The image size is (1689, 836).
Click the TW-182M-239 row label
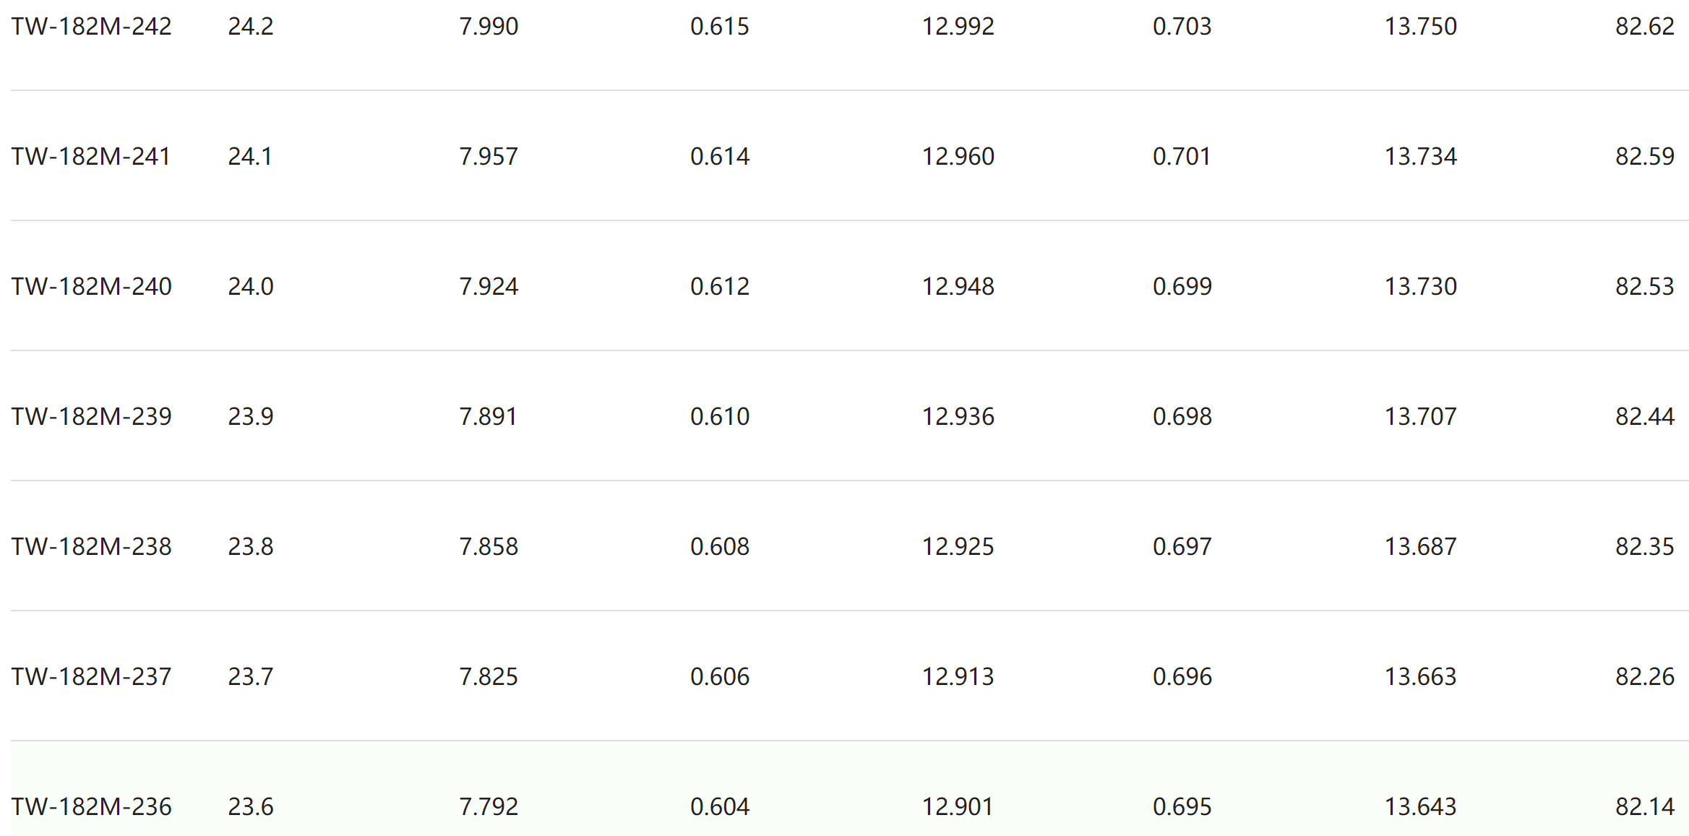(91, 417)
